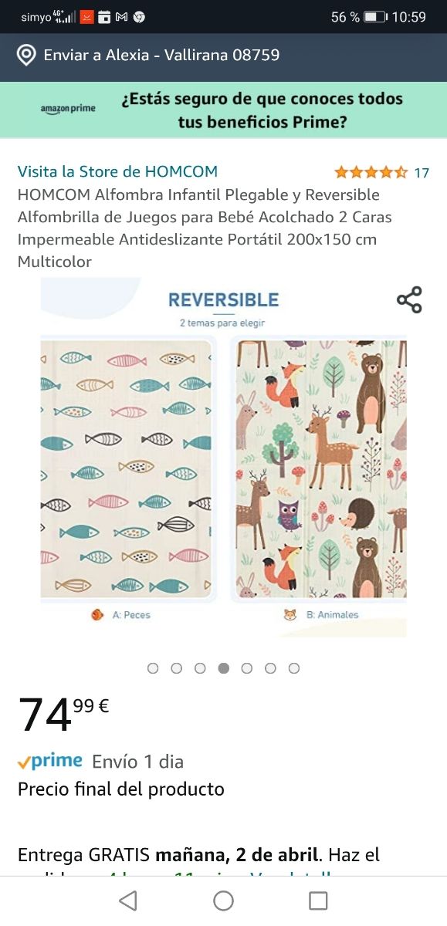Select the third image carousel dot
This screenshot has width=447, height=926.
click(x=200, y=668)
